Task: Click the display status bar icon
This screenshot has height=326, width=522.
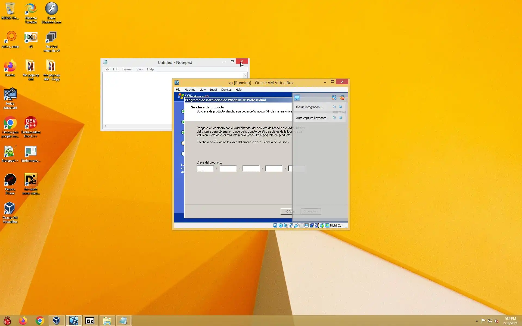Action: (x=307, y=225)
